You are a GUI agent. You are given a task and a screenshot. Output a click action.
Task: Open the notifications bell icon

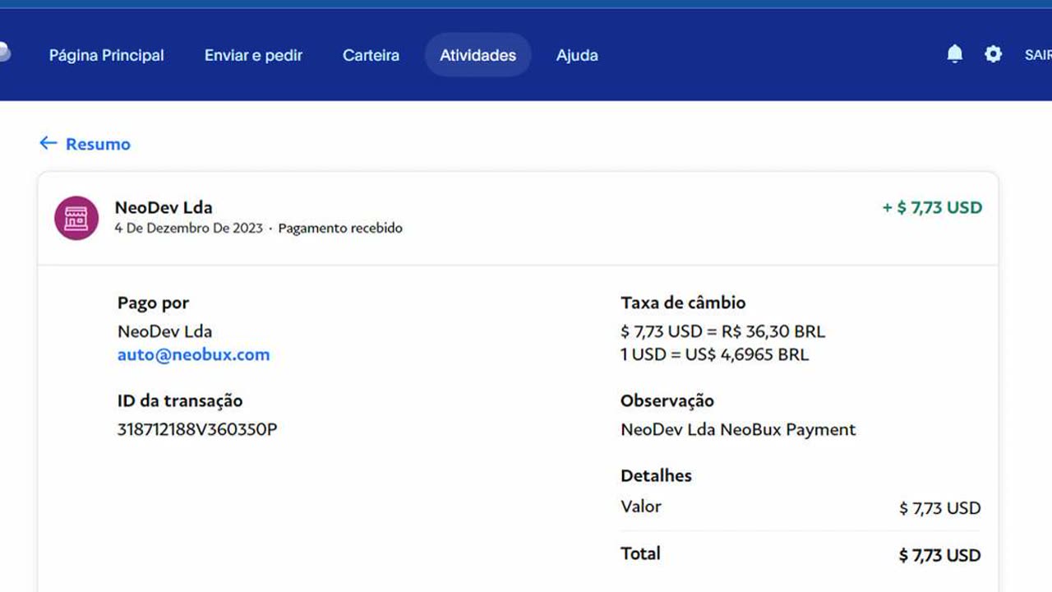click(x=954, y=54)
